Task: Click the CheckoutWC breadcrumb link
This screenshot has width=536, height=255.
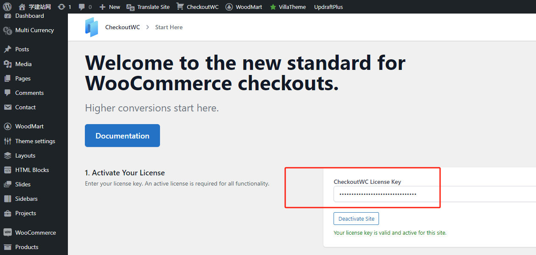Action: coord(123,27)
